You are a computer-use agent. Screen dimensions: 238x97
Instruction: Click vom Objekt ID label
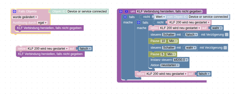coord(177,17)
